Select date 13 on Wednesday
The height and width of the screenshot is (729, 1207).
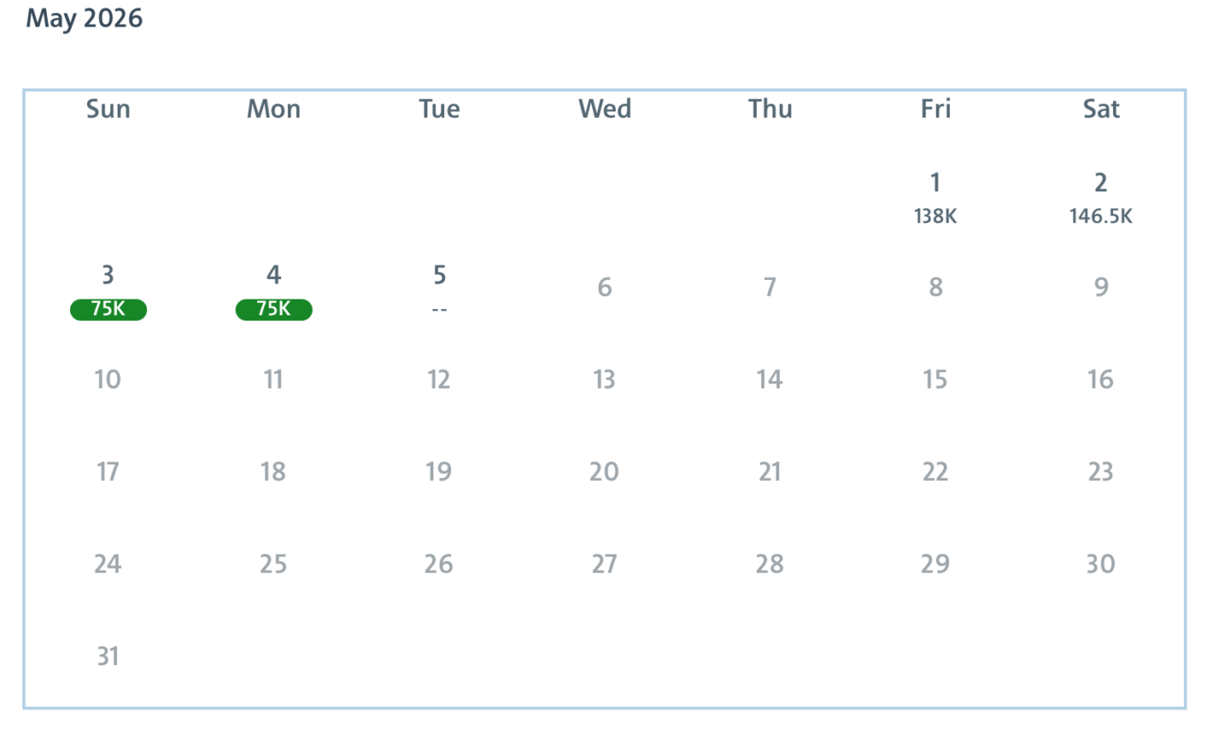click(604, 379)
